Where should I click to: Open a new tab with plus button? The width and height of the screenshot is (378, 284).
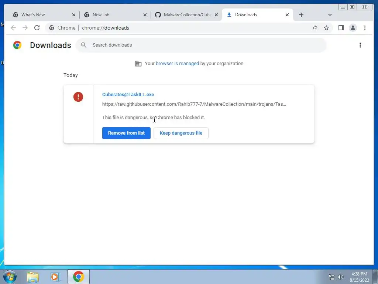301,15
